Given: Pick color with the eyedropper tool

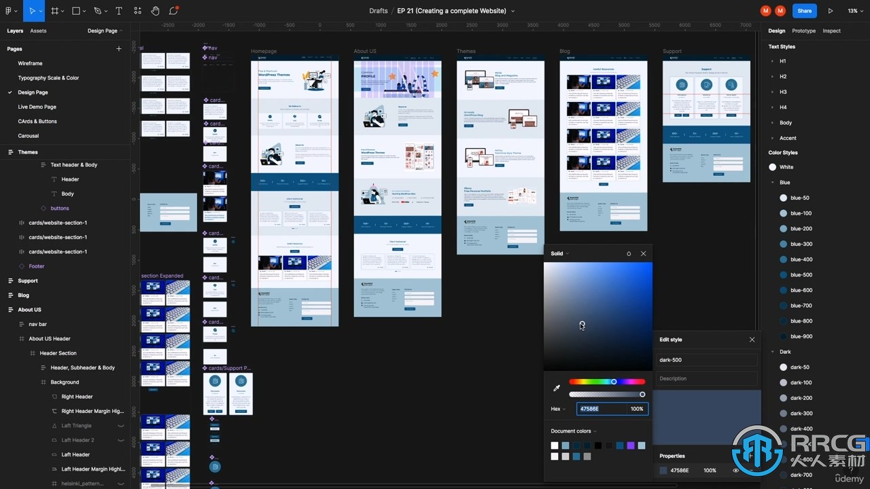Looking at the screenshot, I should [557, 388].
